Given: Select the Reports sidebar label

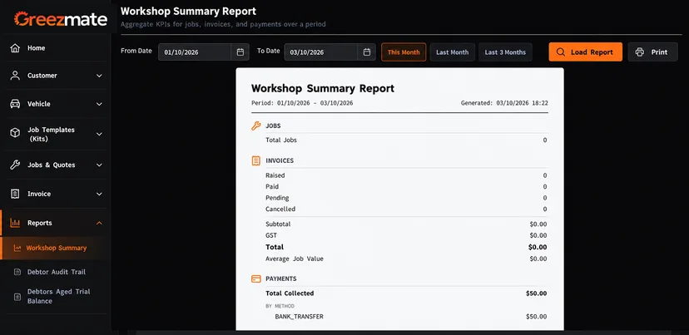Looking at the screenshot, I should pyautogui.click(x=40, y=223).
